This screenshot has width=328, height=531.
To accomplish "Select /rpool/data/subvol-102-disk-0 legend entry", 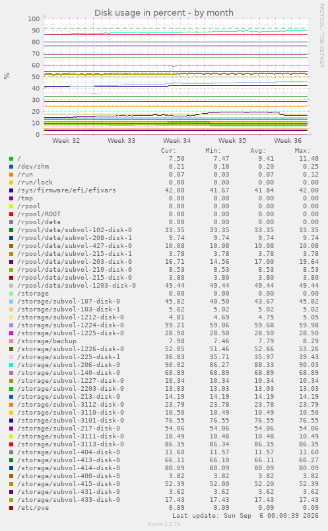I will pos(75,230).
